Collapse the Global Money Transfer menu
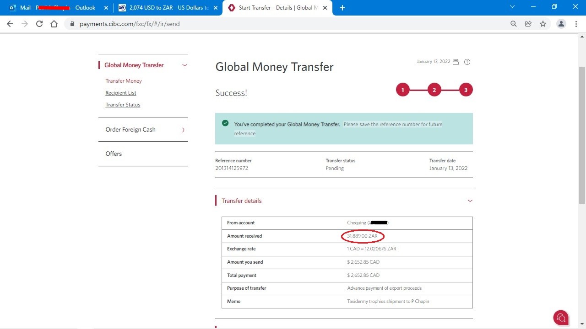 point(184,65)
